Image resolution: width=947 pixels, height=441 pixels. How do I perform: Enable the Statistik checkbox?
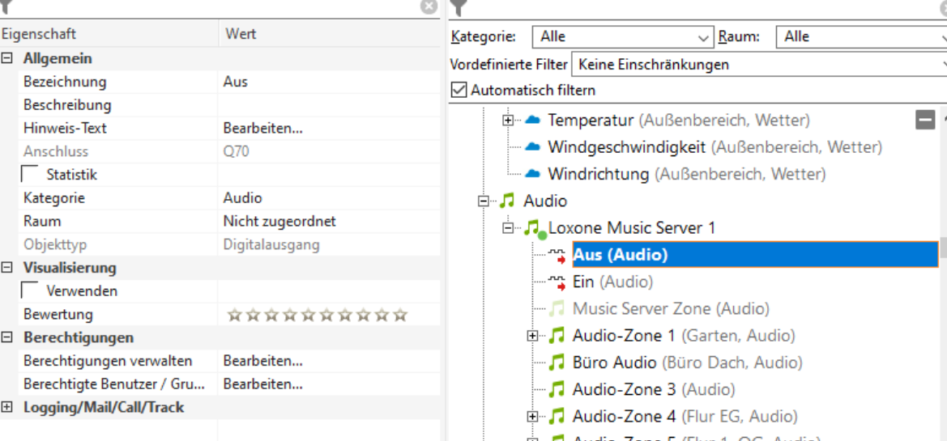[29, 175]
